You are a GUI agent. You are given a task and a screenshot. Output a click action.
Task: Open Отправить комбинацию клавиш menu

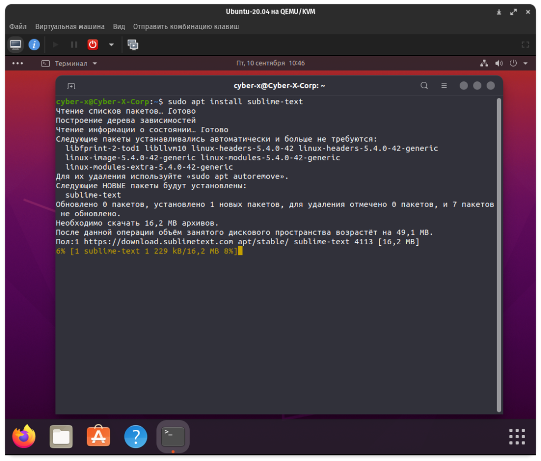coord(186,26)
